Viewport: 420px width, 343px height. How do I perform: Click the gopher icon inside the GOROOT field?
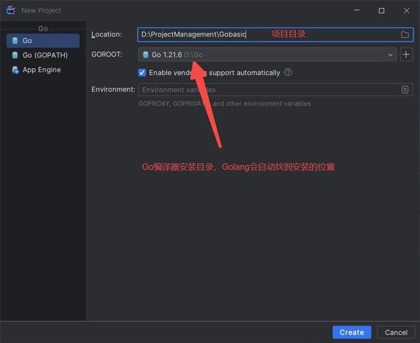click(x=145, y=54)
